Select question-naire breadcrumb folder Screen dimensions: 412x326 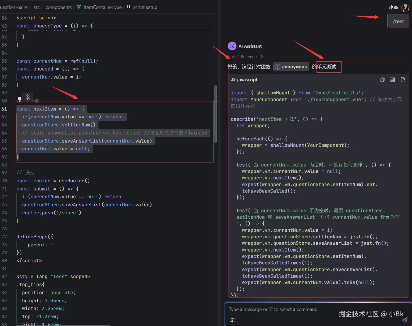(x=14, y=7)
